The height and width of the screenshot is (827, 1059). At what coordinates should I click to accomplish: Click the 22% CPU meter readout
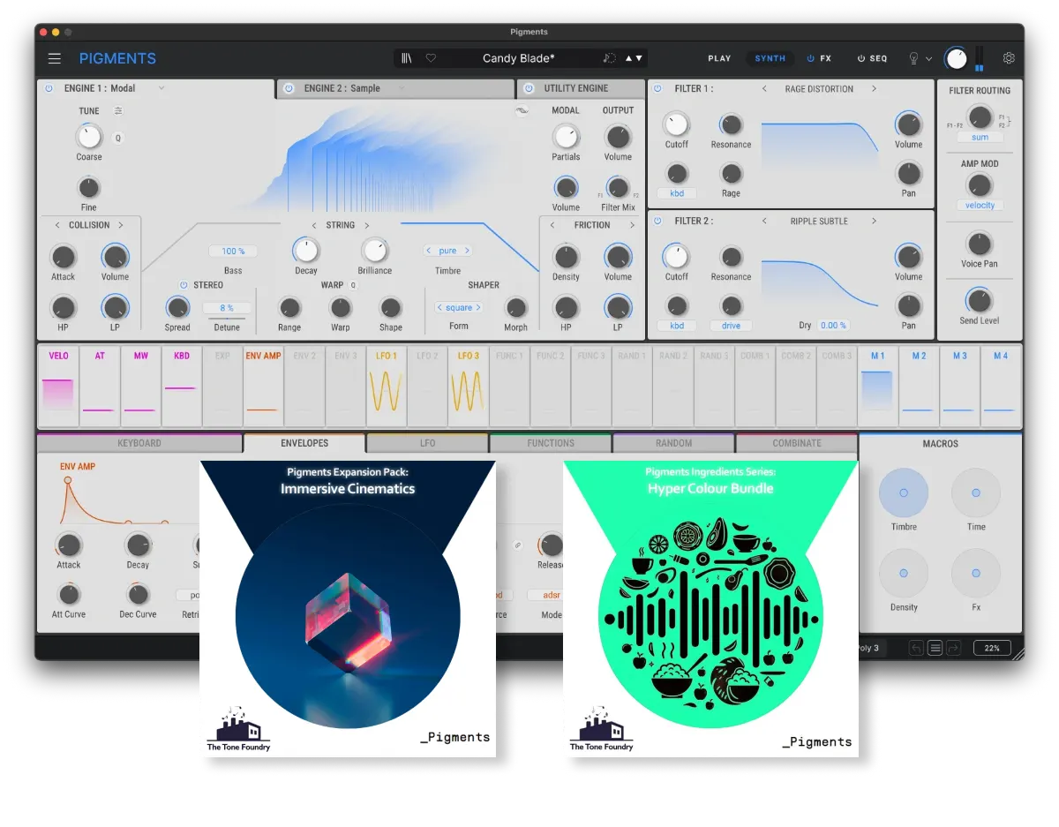coord(992,647)
